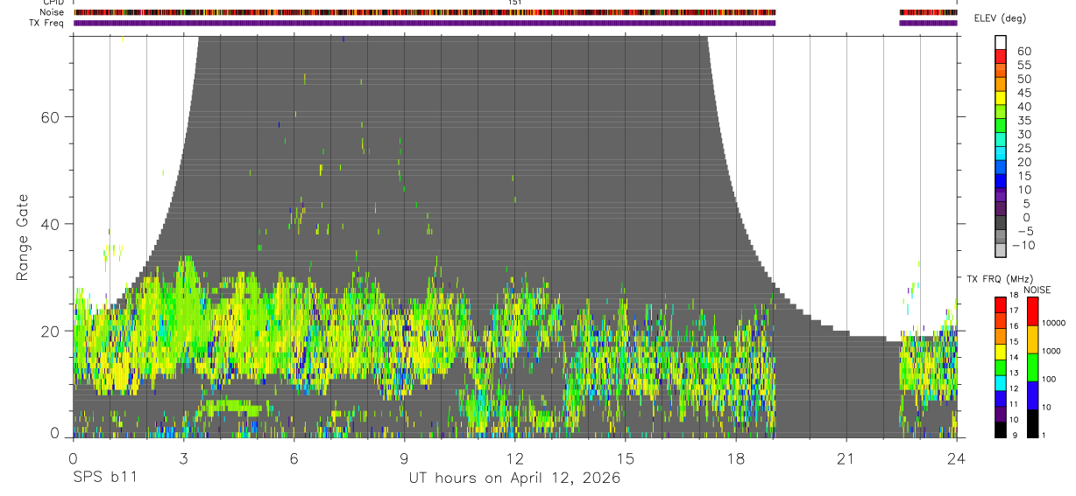
Task: Click the 24 tick on UT hours axis
Action: tap(957, 458)
